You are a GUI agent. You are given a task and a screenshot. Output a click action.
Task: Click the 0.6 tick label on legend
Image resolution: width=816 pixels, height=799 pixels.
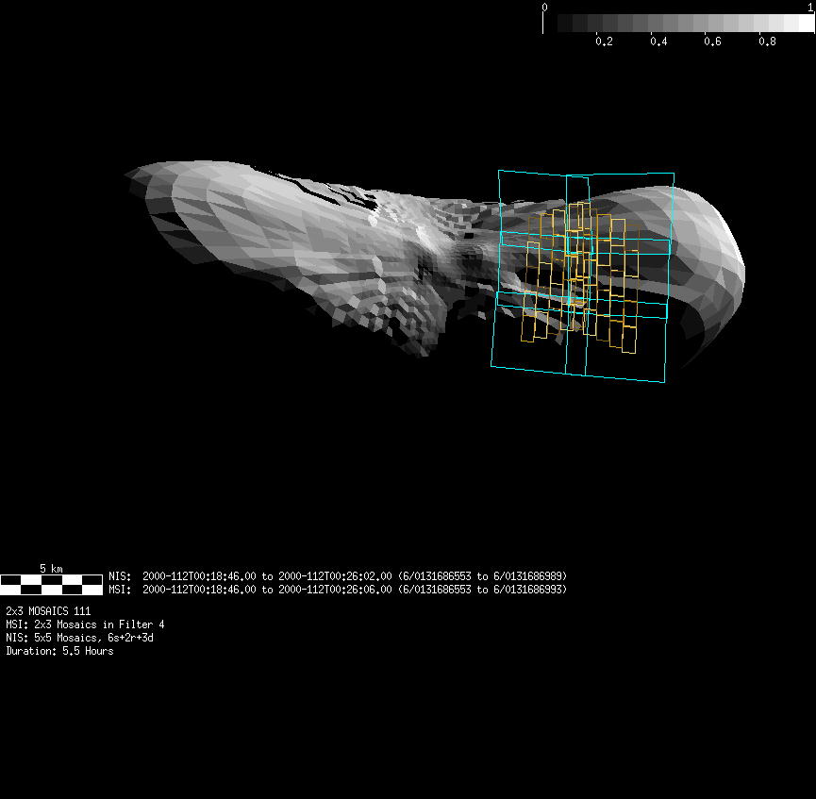pyautogui.click(x=712, y=42)
